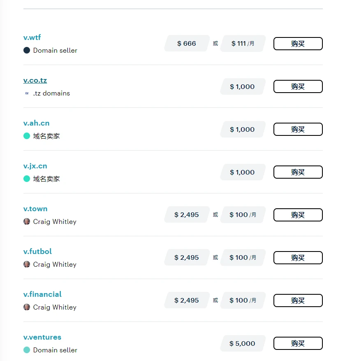The height and width of the screenshot is (361, 359).
Task: Click the .tz domains seller logo icon
Action: [x=27, y=93]
